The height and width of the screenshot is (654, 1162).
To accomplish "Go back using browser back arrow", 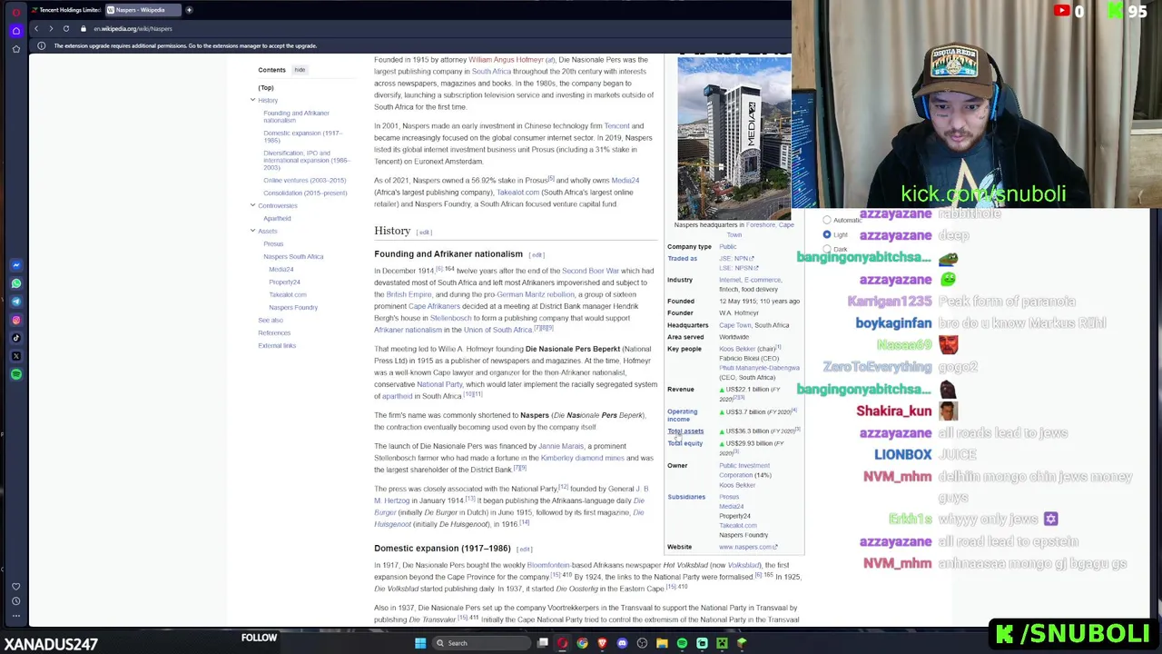I will [x=36, y=28].
